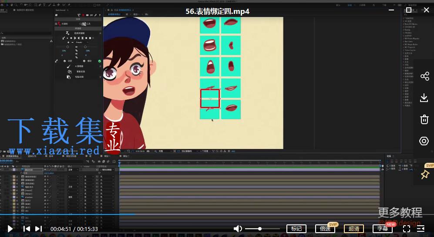Toggle the 关键帧 checkbox in Duik
434x237 pixels.
click(56, 24)
